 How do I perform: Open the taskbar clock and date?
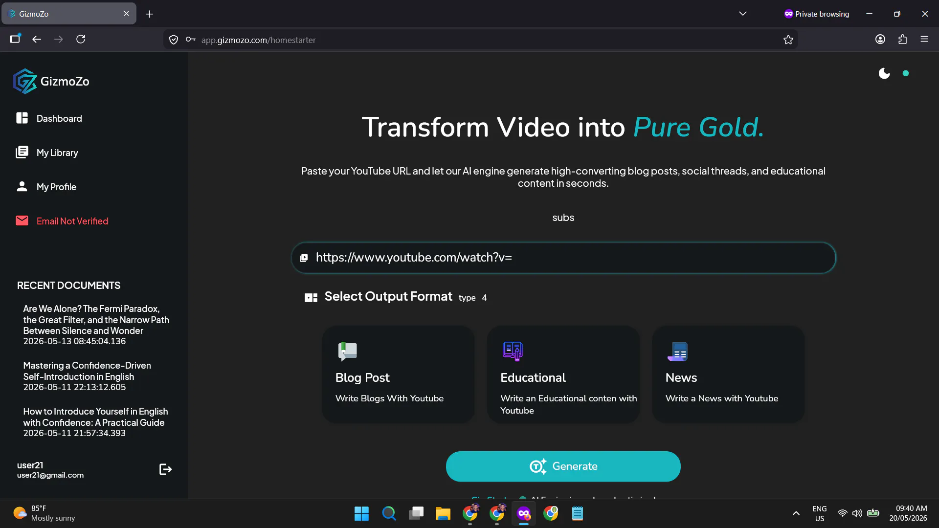click(908, 513)
